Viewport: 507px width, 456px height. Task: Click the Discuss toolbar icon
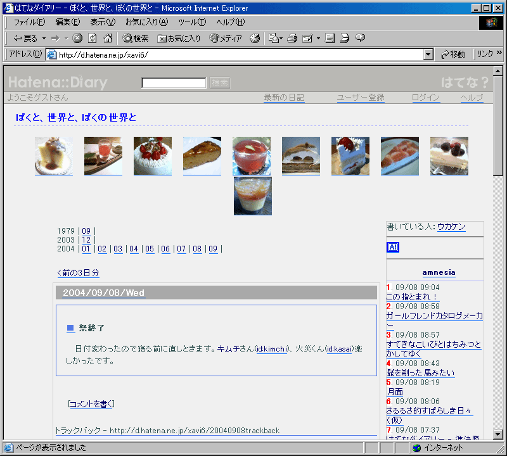pos(345,39)
